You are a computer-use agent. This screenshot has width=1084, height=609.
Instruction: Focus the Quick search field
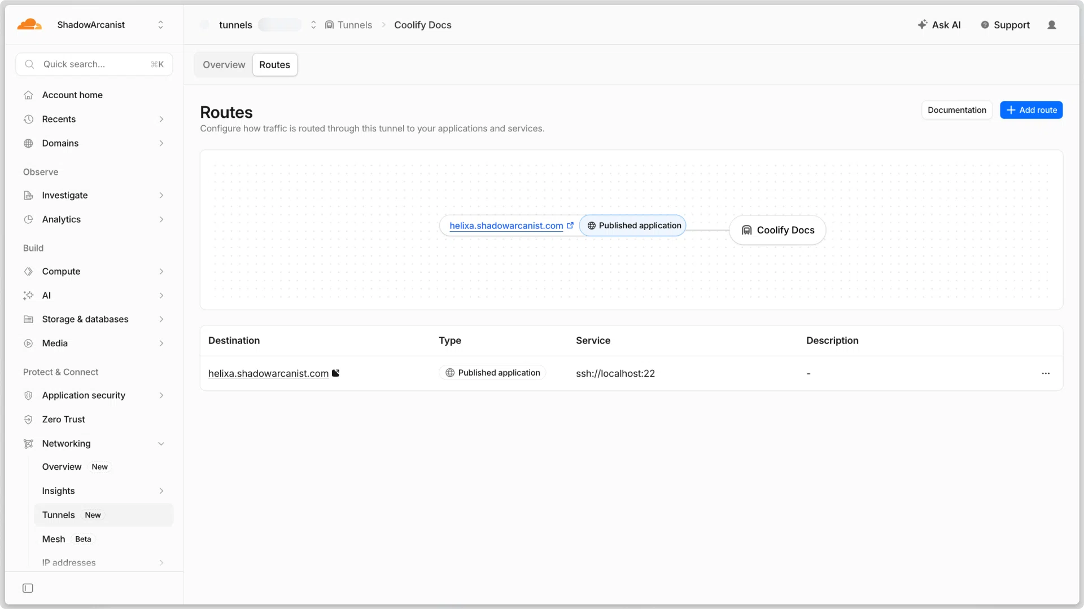pyautogui.click(x=94, y=64)
